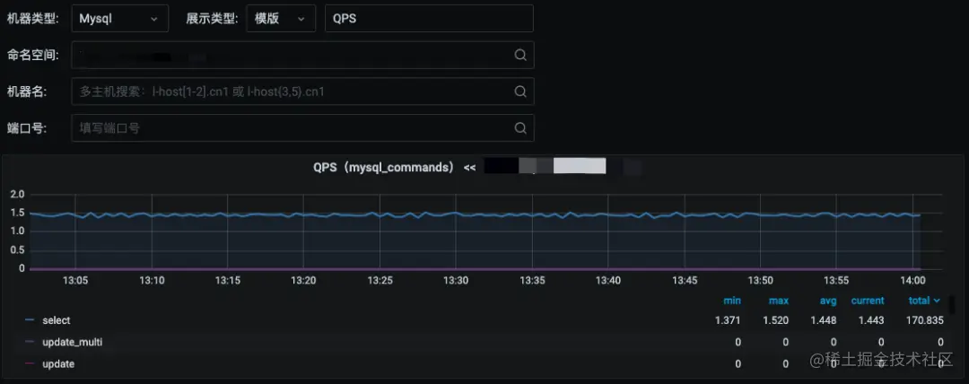The width and height of the screenshot is (969, 384).
Task: Open the 机器类型 Mysql dropdown
Action: 120,19
